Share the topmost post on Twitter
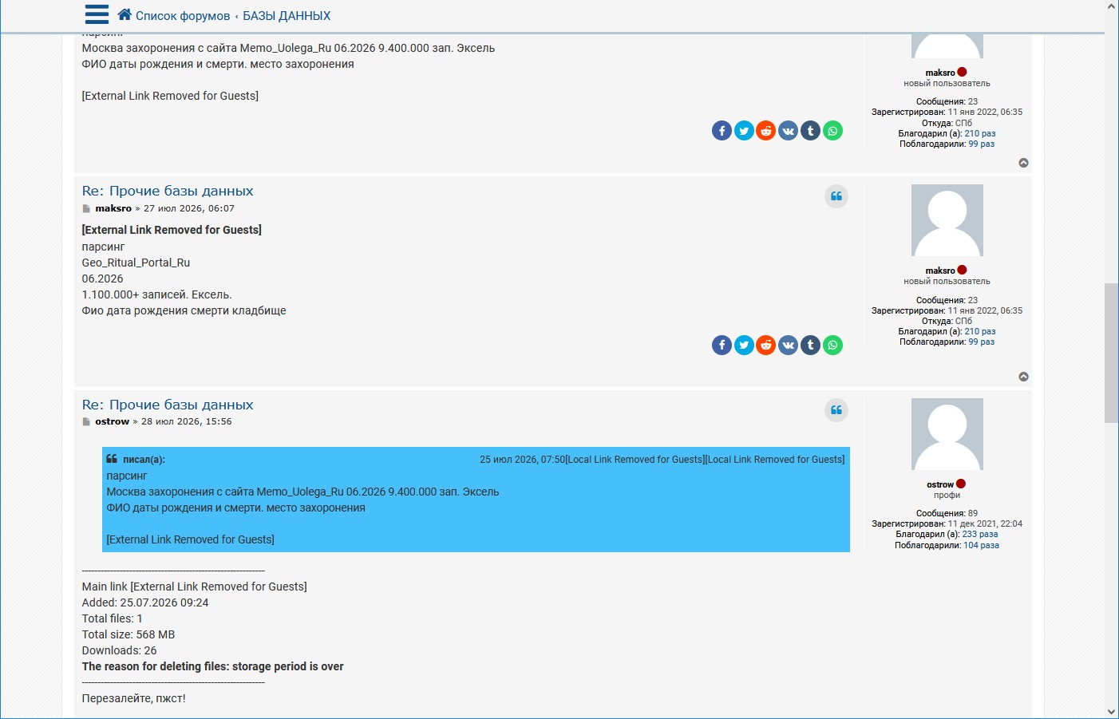1119x719 pixels. tap(744, 131)
